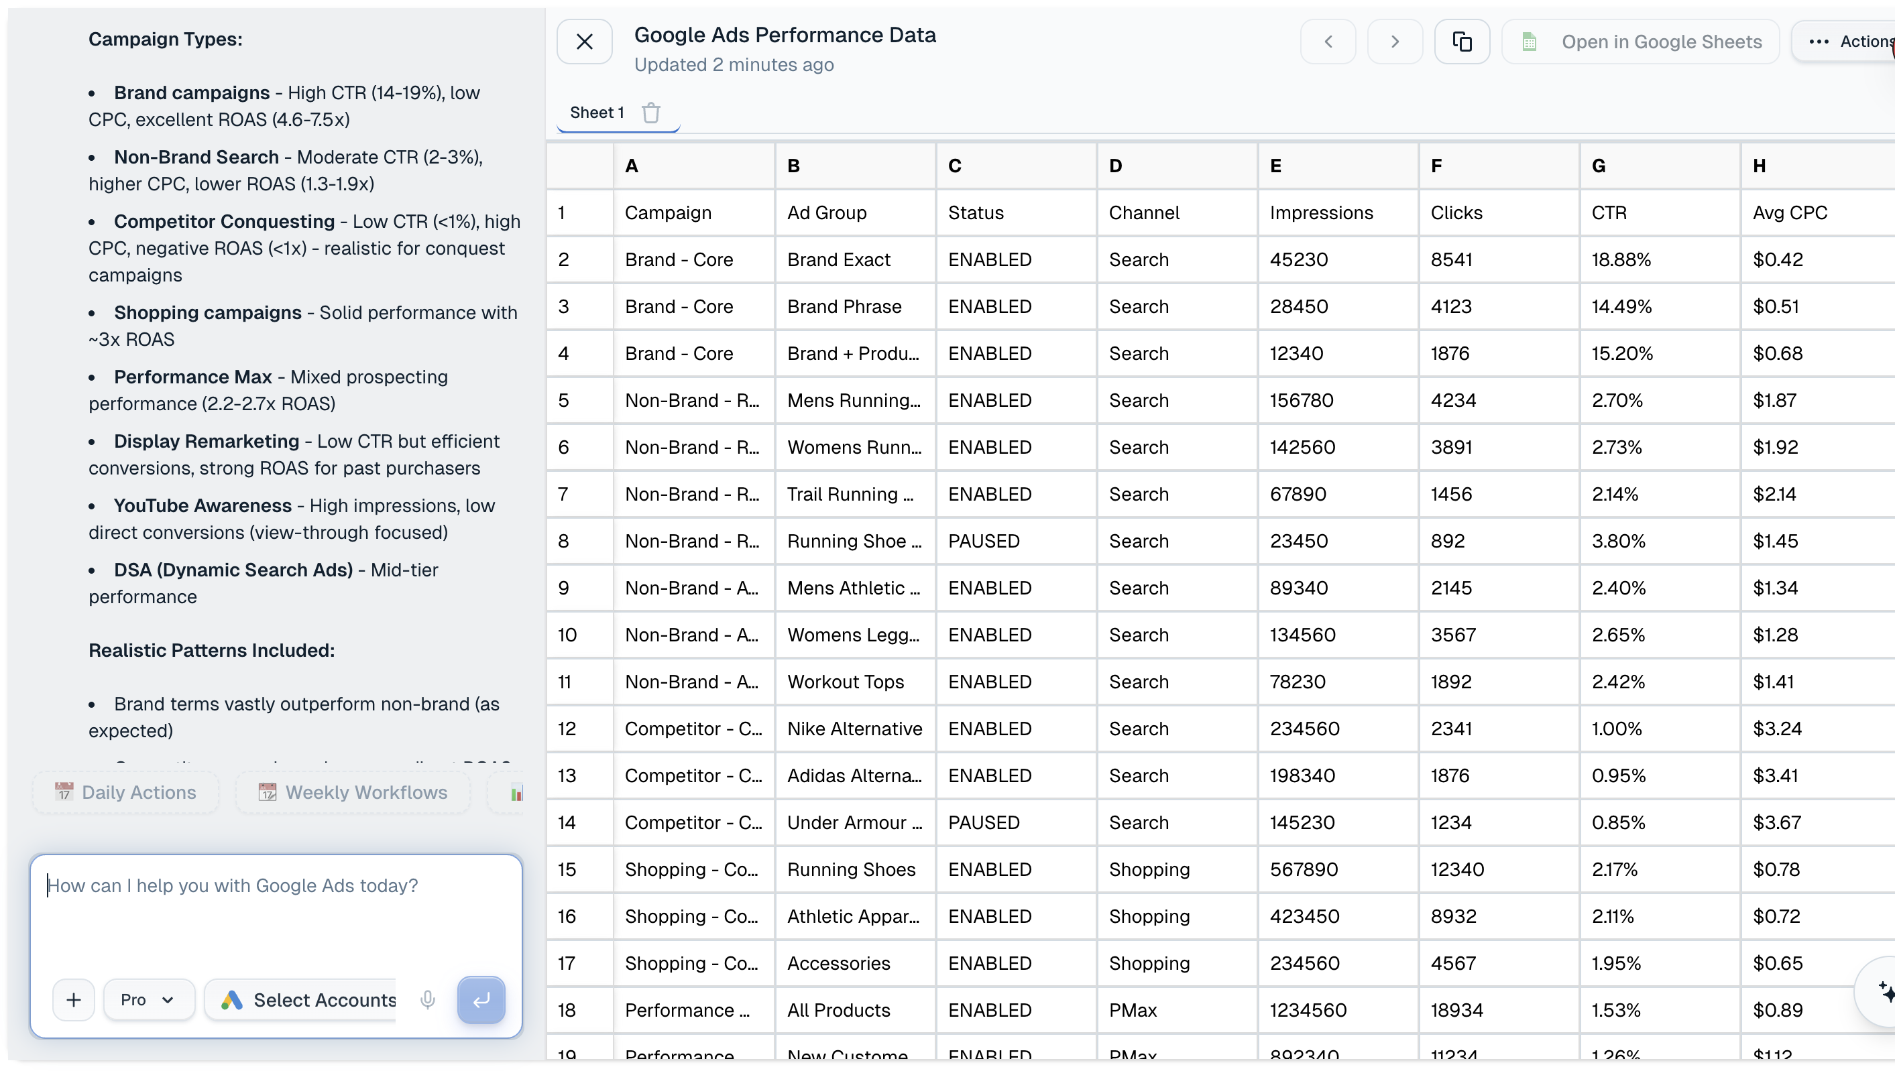
Task: Delete Sheet 1 using the trash icon
Action: [x=650, y=112]
